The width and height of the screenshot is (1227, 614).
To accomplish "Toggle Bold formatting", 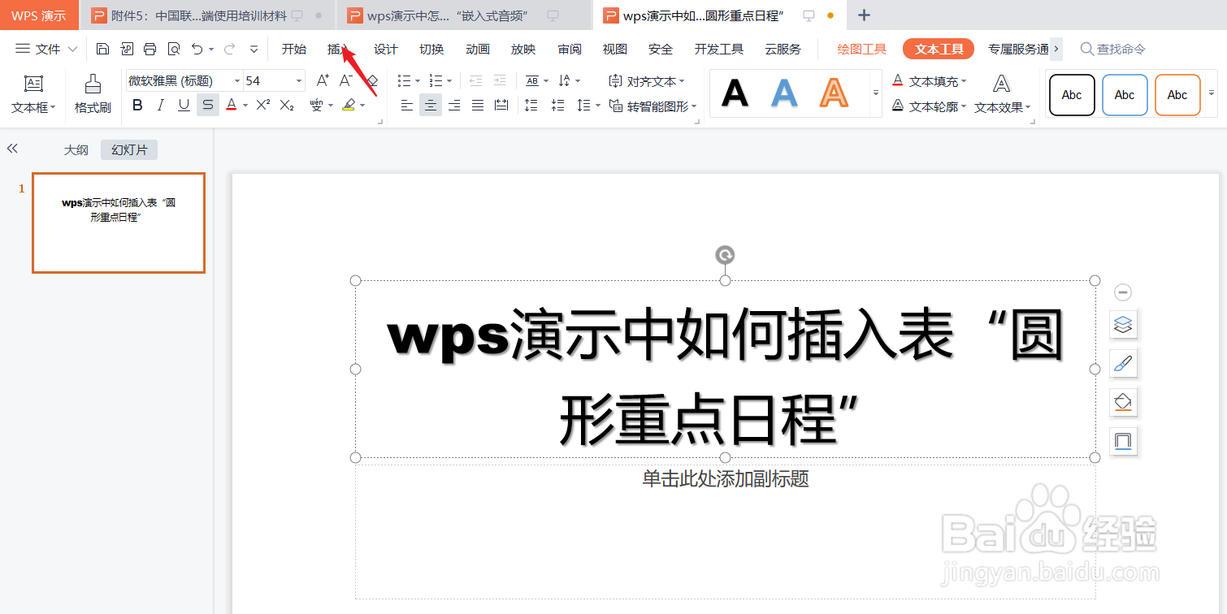I will [137, 105].
